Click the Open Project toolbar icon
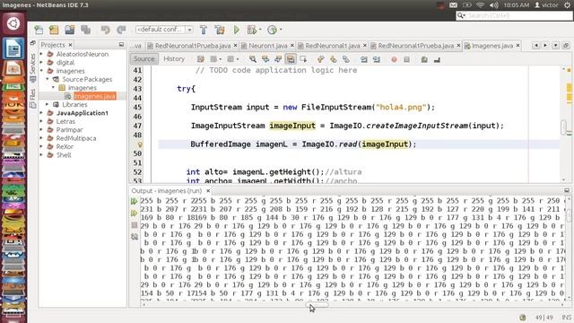Image resolution: width=574 pixels, height=323 pixels. pos(70,30)
